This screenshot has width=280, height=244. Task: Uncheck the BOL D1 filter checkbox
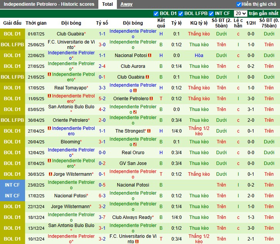[x=156, y=13]
